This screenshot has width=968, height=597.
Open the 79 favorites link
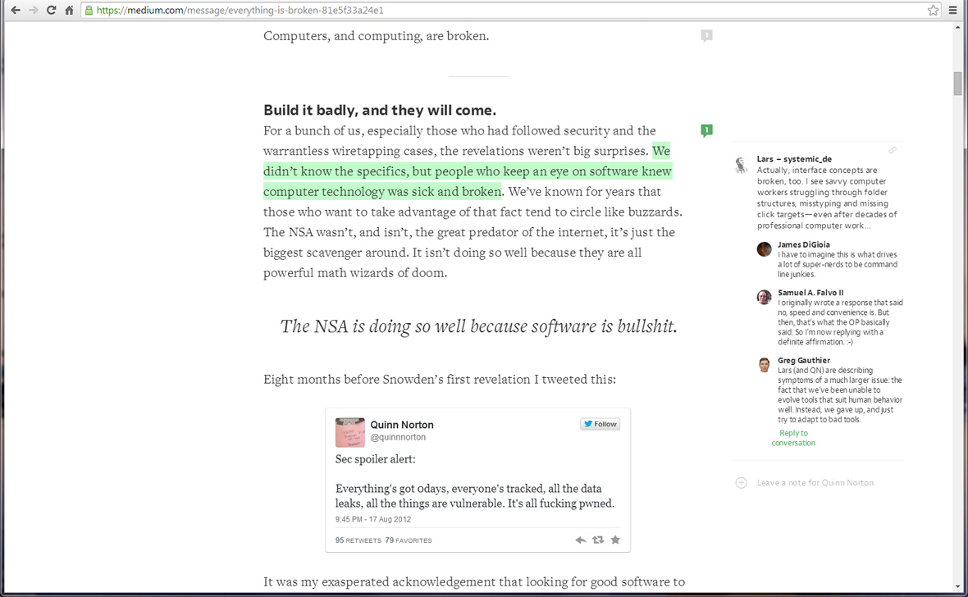[x=409, y=540]
